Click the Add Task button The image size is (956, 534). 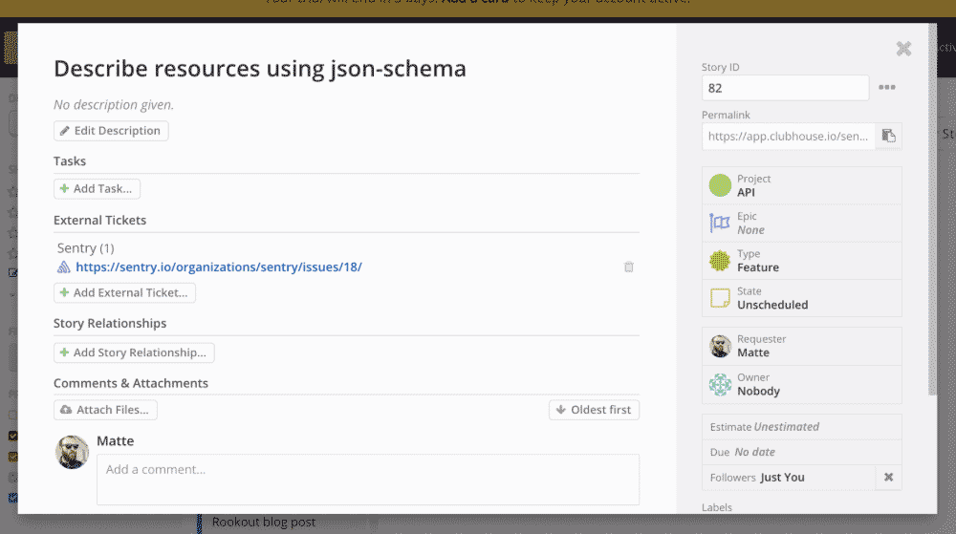(97, 189)
